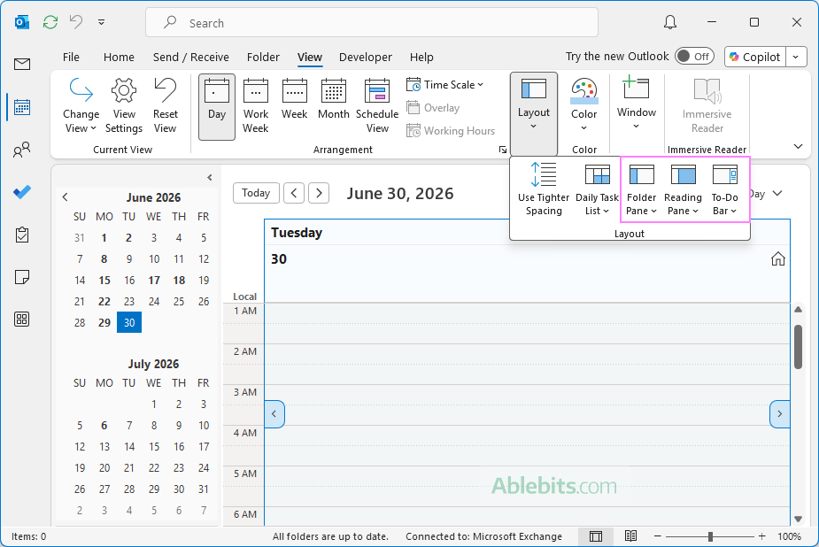Viewport: 819px width, 547px height.
Task: Go to previous month in date navigator
Action: coord(66,197)
